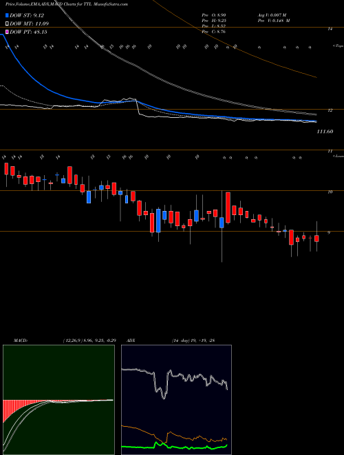344x455 pixels.
Task: Select the 'DOW MT: 11.09' legend text
Action: 29,23
